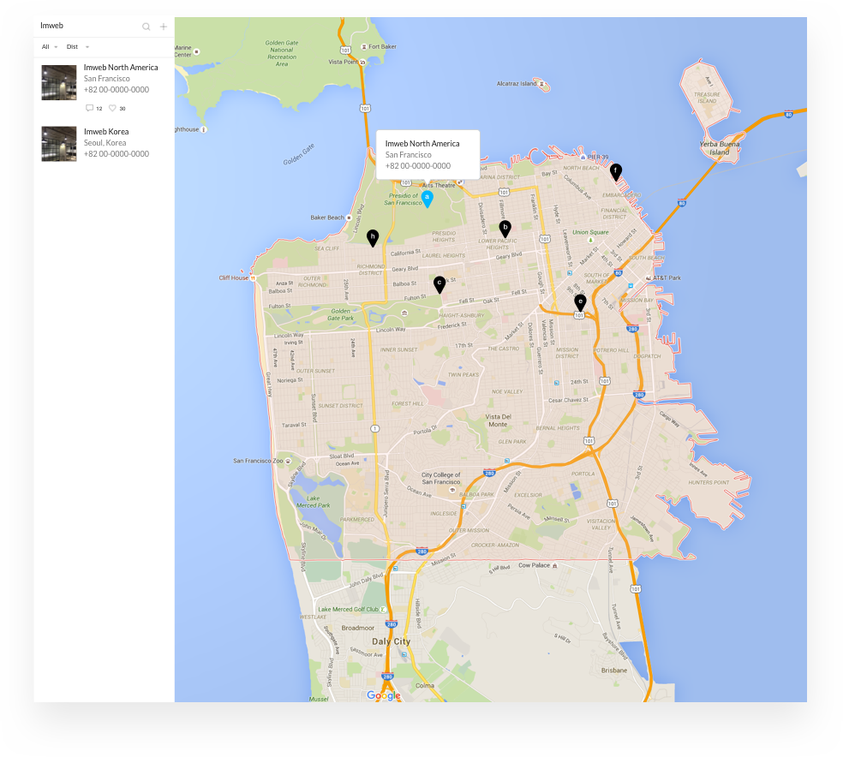Click the comment icon showing 12
This screenshot has width=843, height=757.
89,108
